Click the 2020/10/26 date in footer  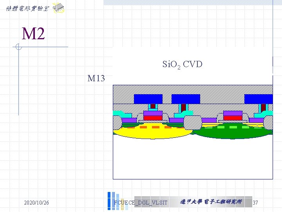[x=36, y=203]
